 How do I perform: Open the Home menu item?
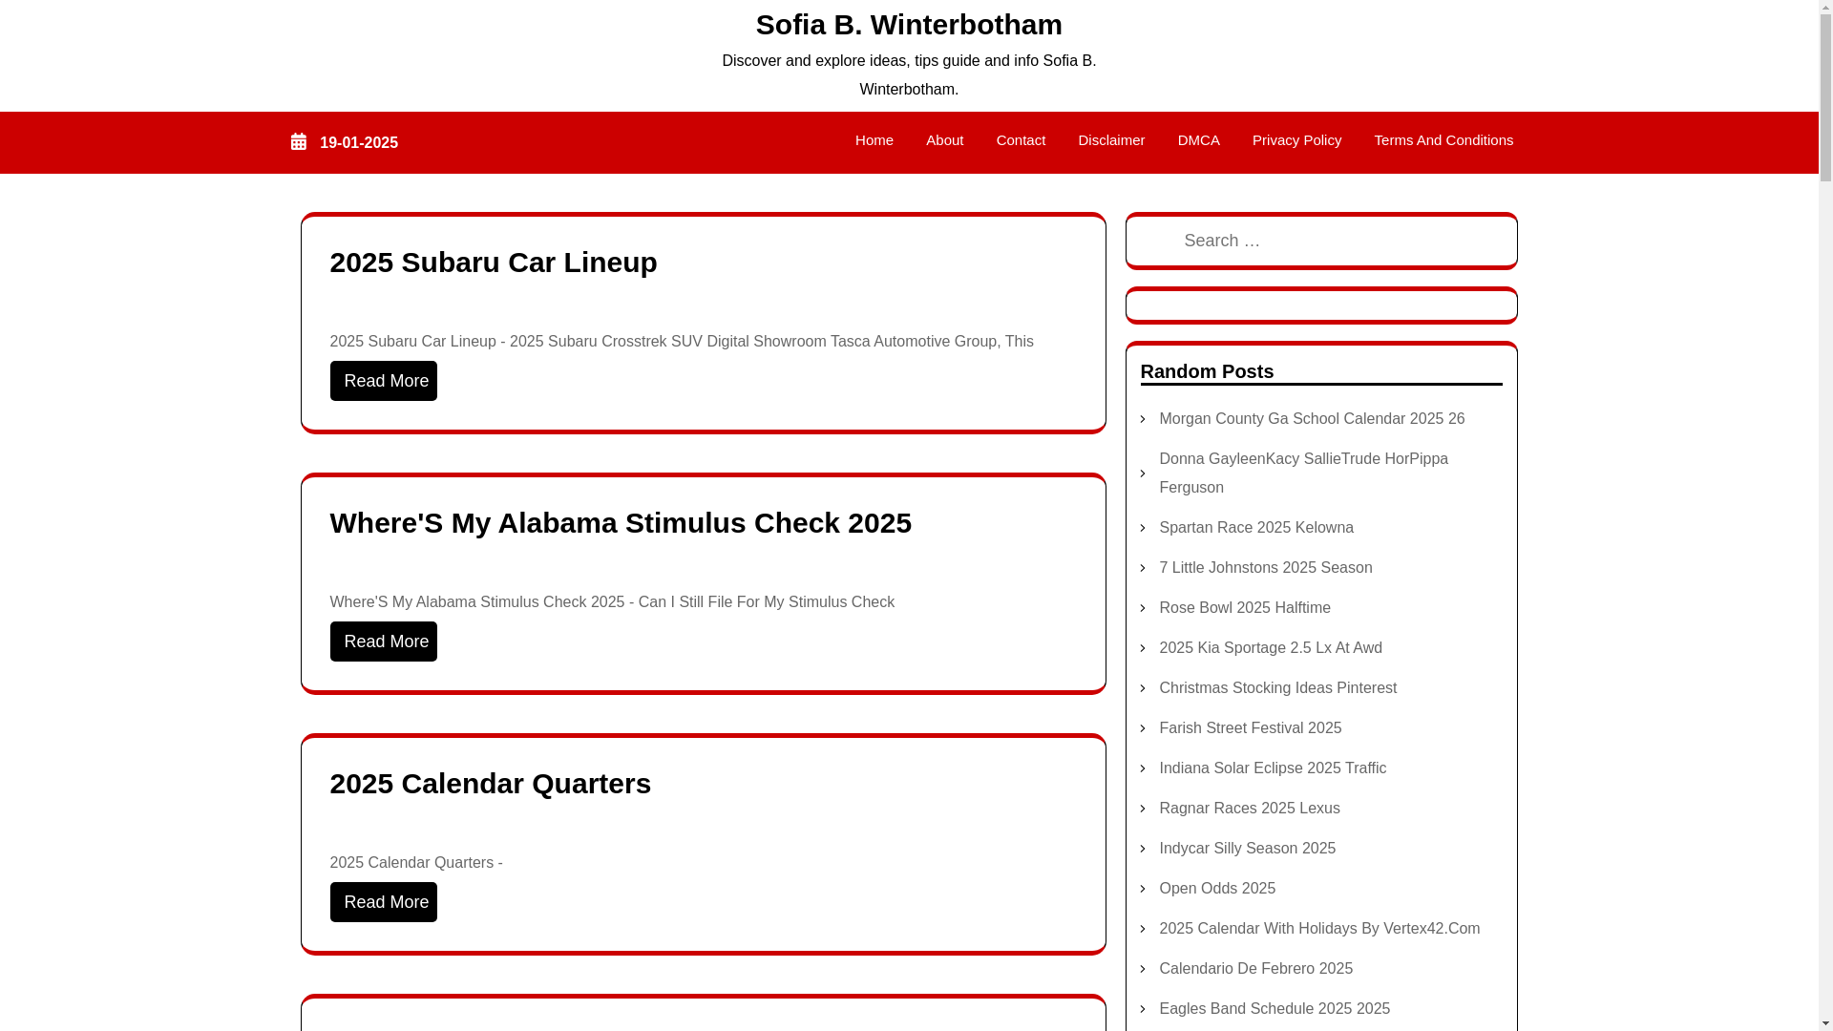pyautogui.click(x=874, y=140)
